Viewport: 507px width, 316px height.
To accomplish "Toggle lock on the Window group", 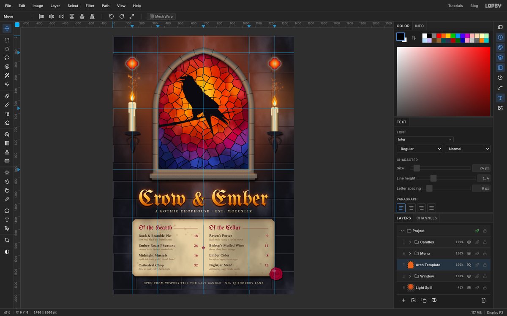I will pos(485,276).
